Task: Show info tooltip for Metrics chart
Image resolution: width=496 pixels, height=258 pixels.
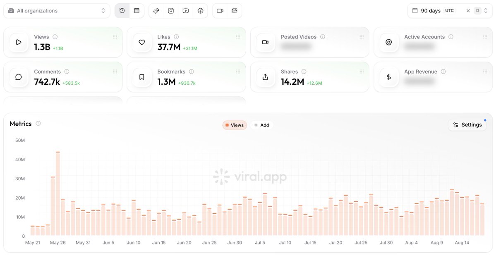Action: click(38, 123)
